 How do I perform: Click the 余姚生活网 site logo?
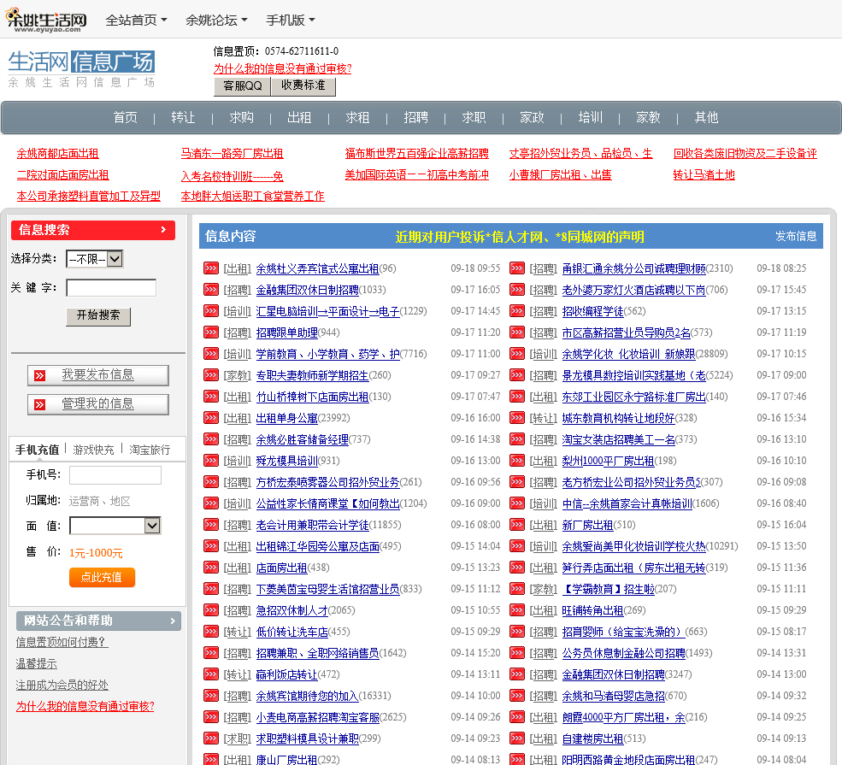45,21
